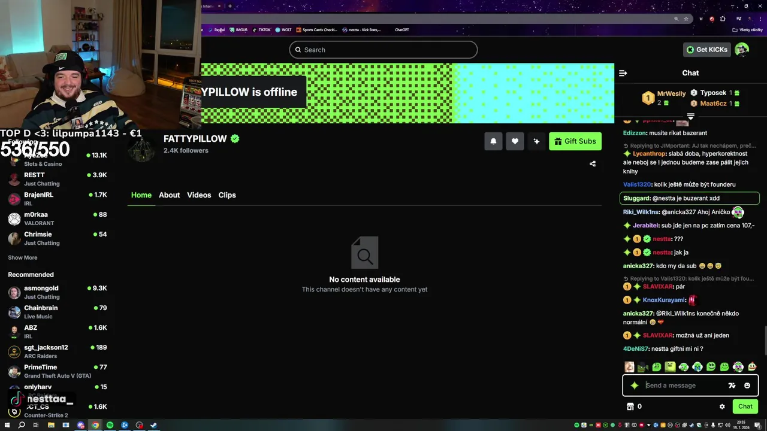Open the About tab

pos(169,195)
